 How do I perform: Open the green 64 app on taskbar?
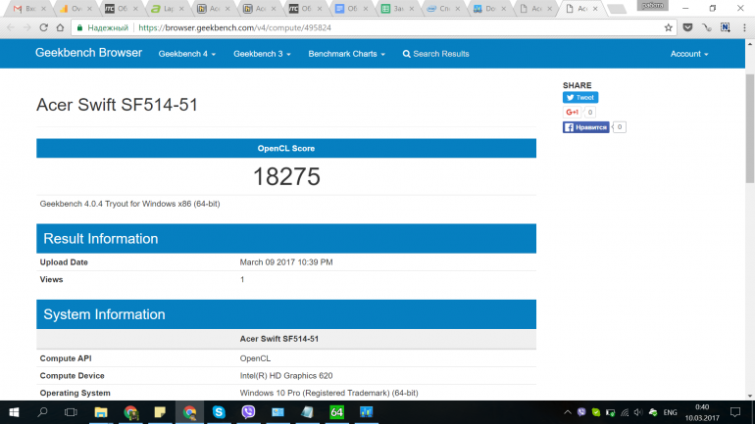(x=336, y=412)
